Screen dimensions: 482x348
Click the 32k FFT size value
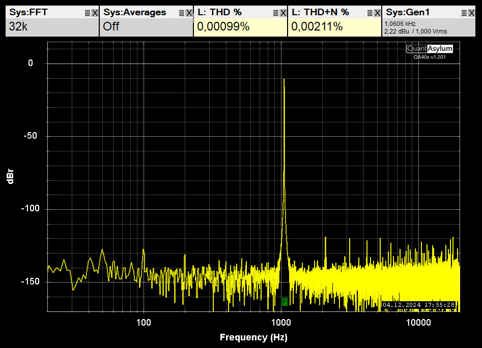click(x=18, y=27)
